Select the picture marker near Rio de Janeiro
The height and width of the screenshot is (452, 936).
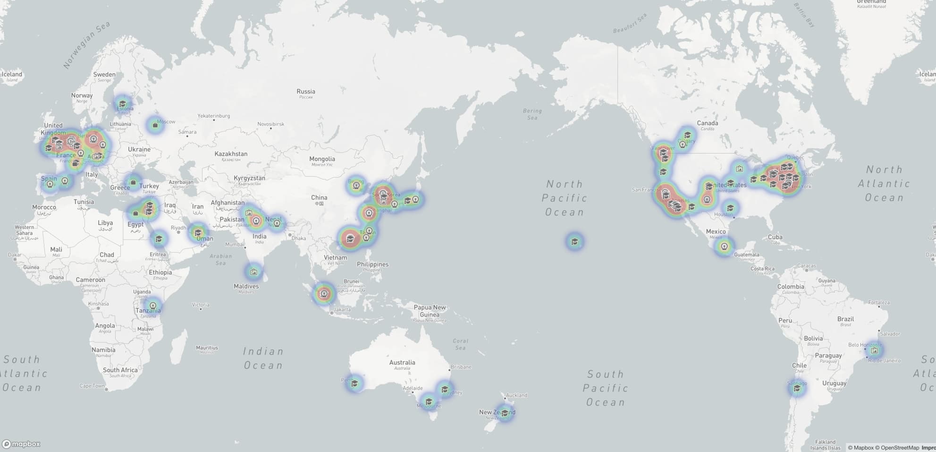click(x=874, y=350)
